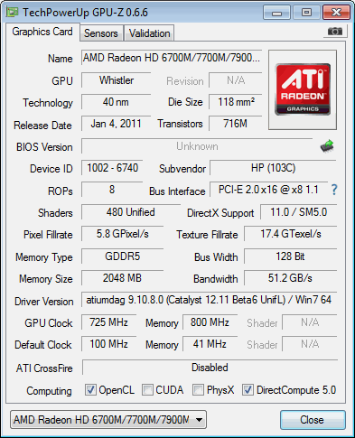Image resolution: width=355 pixels, height=438 pixels.
Task: Click the Name field showing AMD Radeon
Action: pyautogui.click(x=172, y=58)
